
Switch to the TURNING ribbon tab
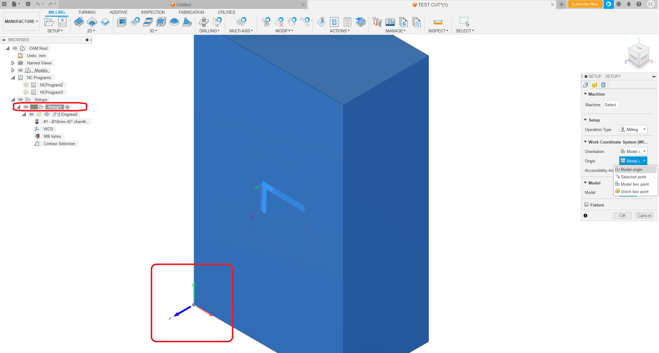coord(87,12)
